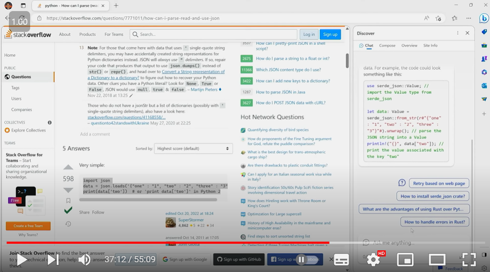
Task: Click How to handle errors in Rust
Action: click(x=435, y=222)
